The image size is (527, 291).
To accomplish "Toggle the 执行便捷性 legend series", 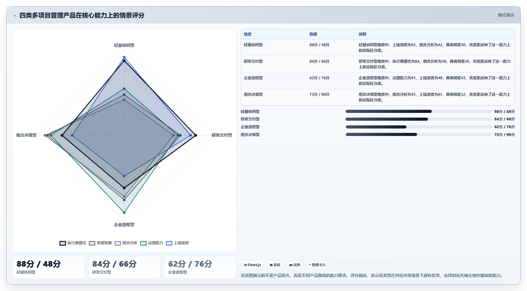I will [73, 243].
